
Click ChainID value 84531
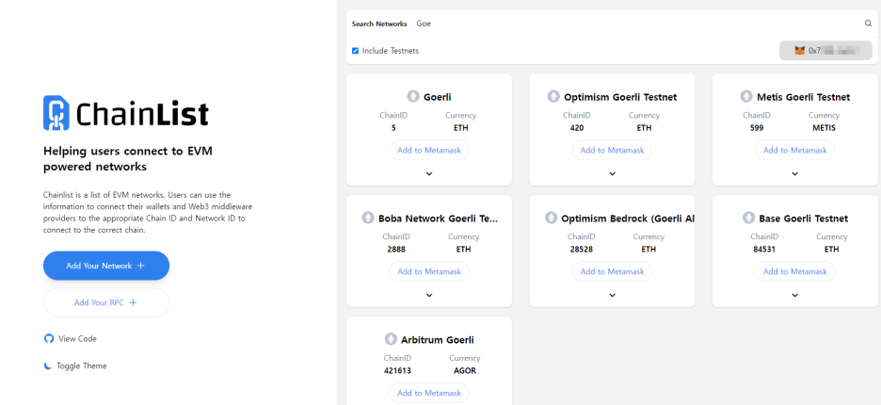[764, 250]
